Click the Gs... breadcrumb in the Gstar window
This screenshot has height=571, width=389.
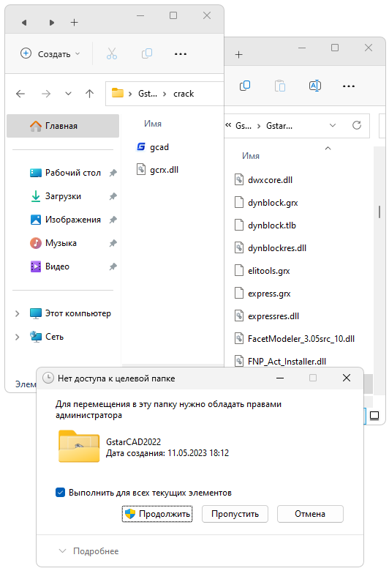[243, 126]
